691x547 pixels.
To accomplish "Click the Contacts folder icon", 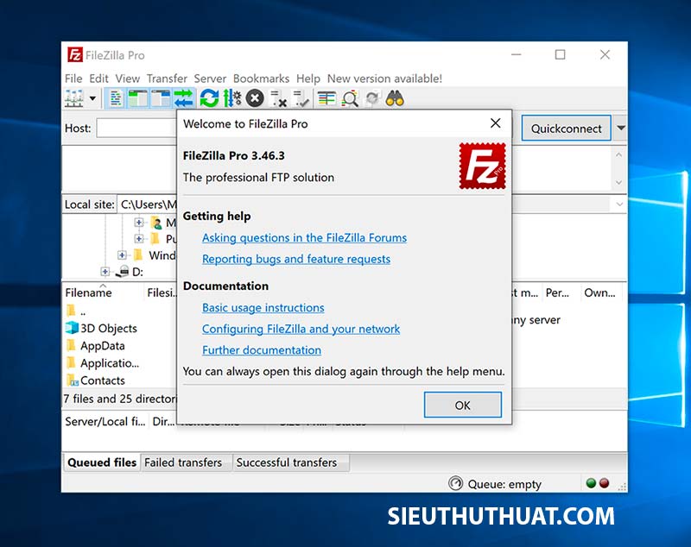I will coord(72,380).
